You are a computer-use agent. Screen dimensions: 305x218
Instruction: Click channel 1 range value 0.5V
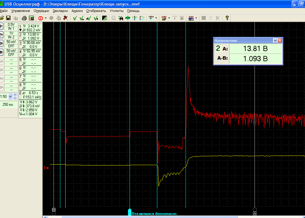pyautogui.click(x=11, y=25)
